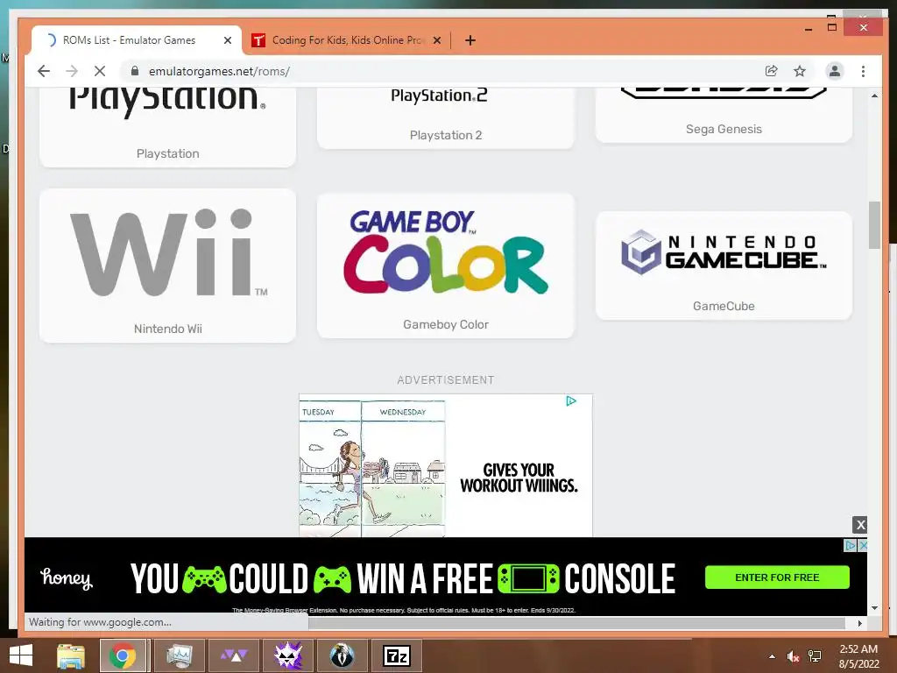
Task: Open the system monitor taskbar icon
Action: pyautogui.click(x=179, y=655)
